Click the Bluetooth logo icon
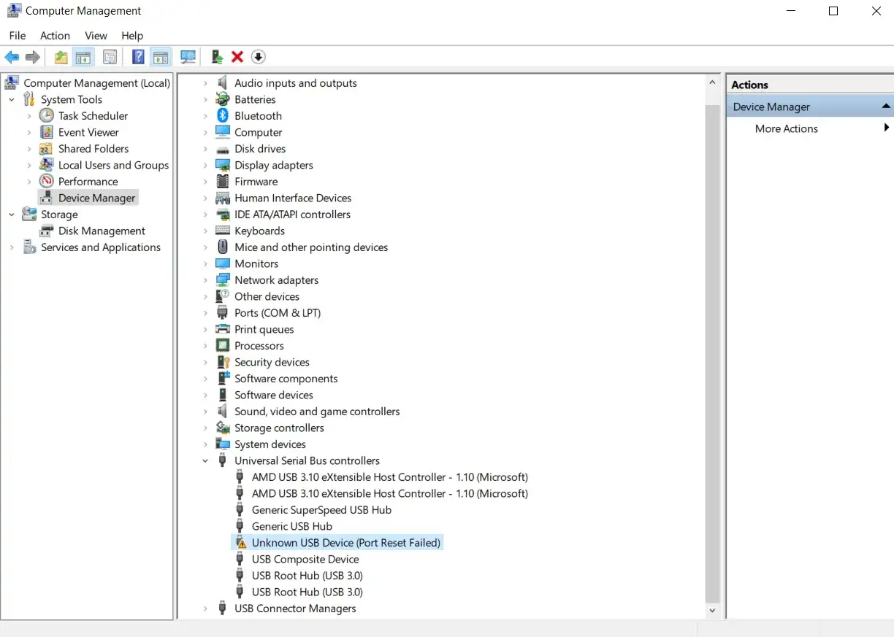 pyautogui.click(x=223, y=116)
